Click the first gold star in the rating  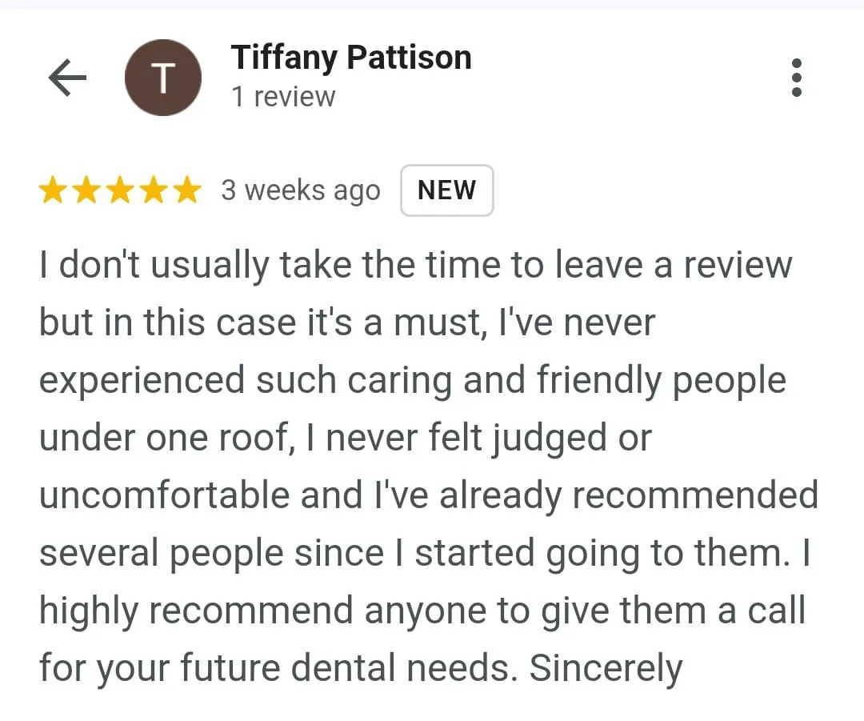click(54, 190)
